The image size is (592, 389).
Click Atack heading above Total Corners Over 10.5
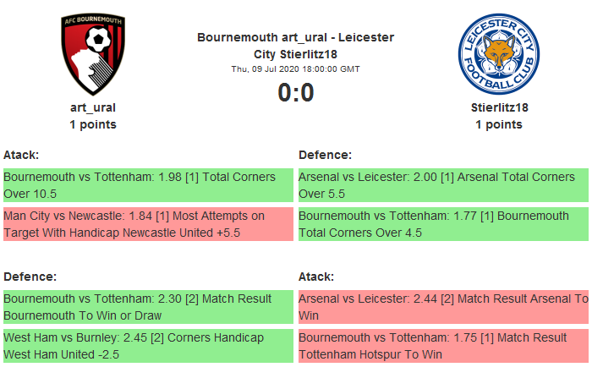click(21, 155)
